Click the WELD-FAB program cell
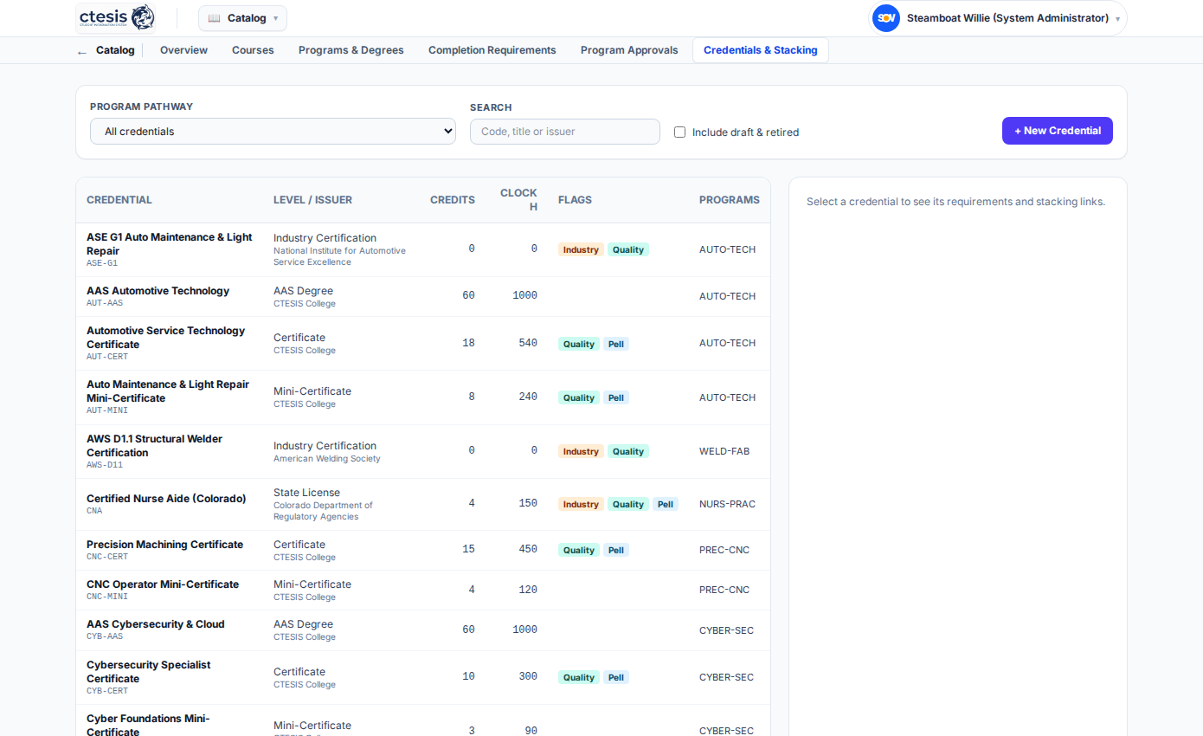Image resolution: width=1203 pixels, height=736 pixels. click(x=724, y=451)
